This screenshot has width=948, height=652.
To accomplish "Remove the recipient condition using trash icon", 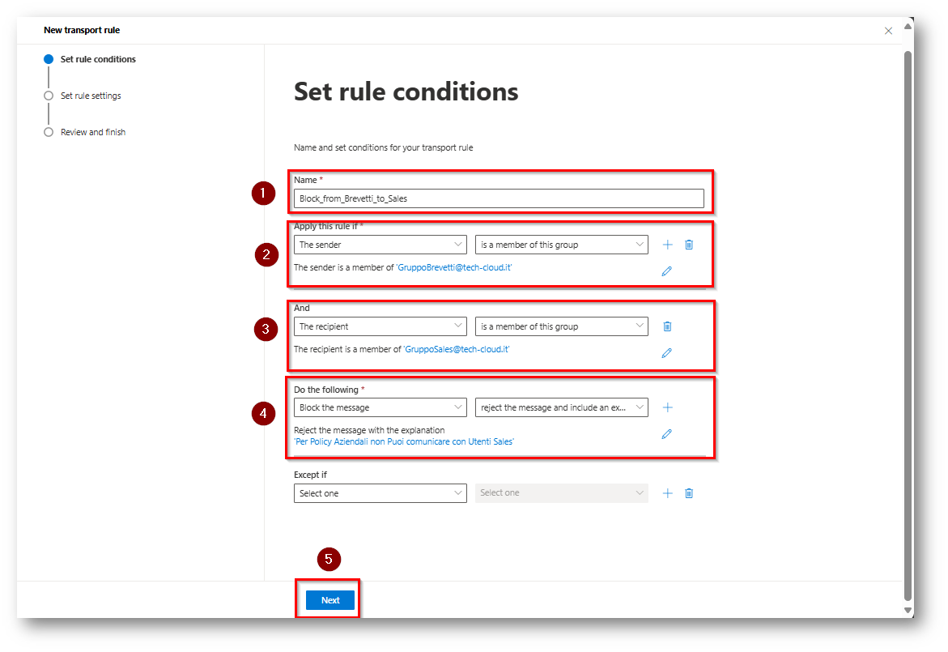I will pyautogui.click(x=667, y=326).
